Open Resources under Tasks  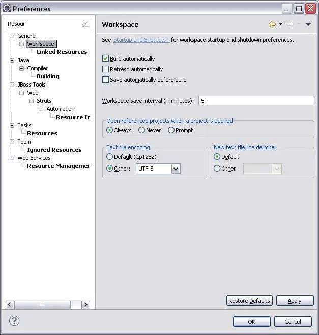(x=42, y=133)
